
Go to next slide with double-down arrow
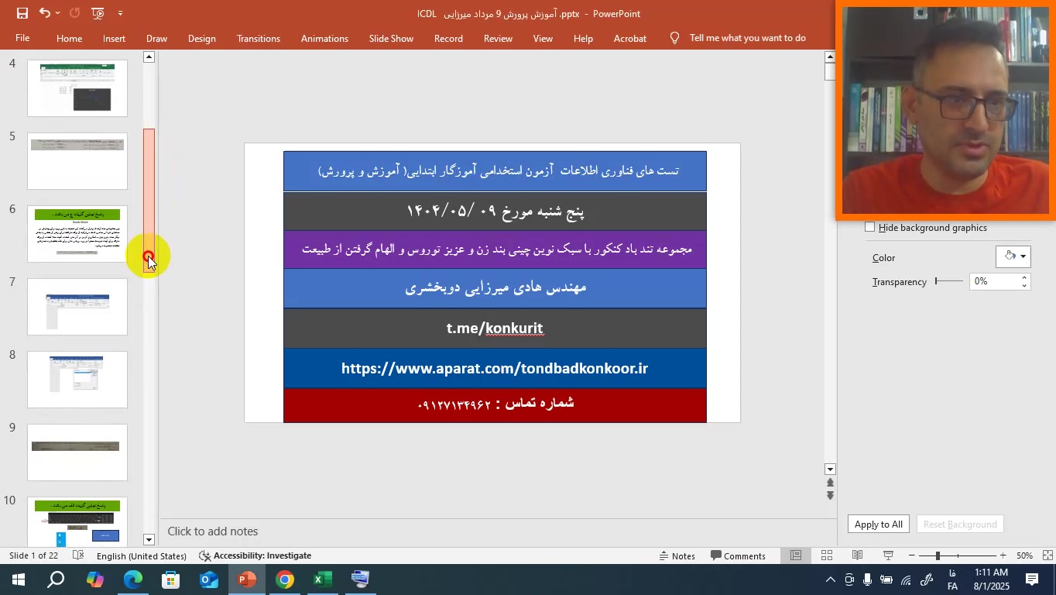tap(830, 496)
